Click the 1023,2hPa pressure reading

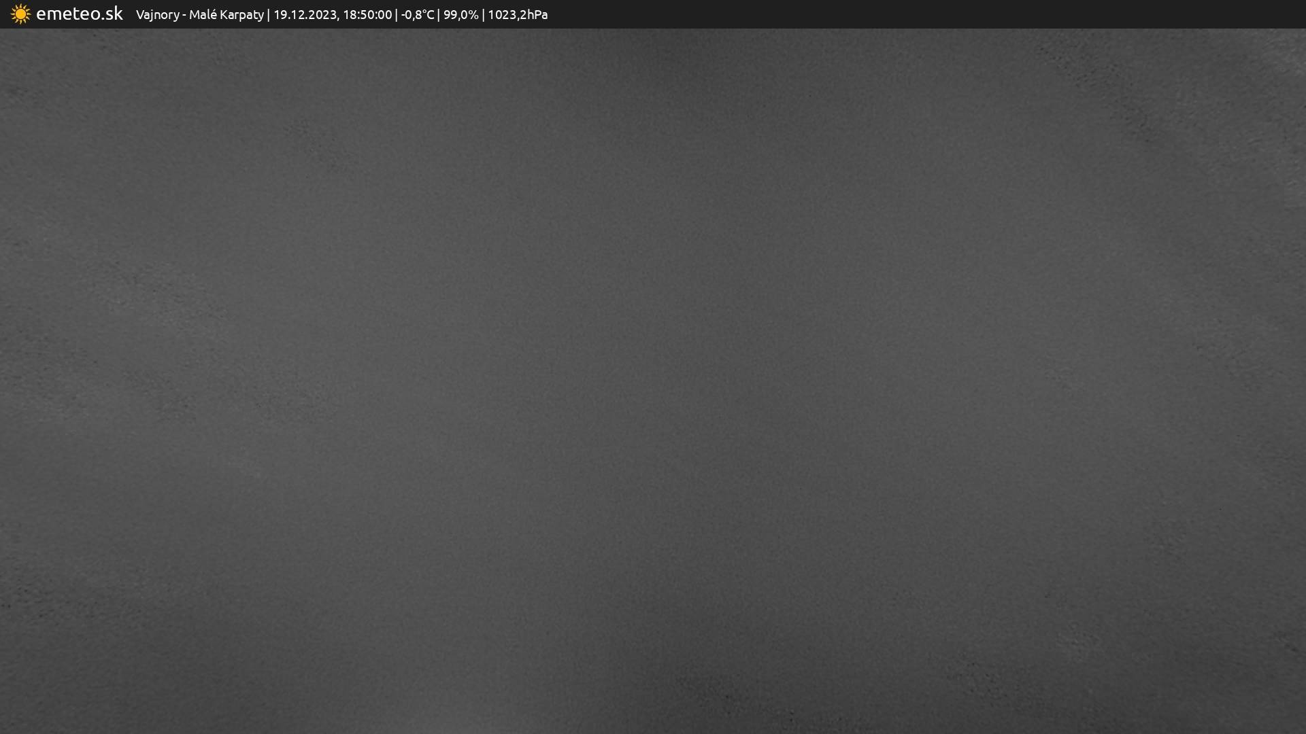[518, 14]
